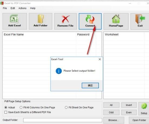Select the Actual radio button
This screenshot has width=149, height=124.
tap(6, 107)
